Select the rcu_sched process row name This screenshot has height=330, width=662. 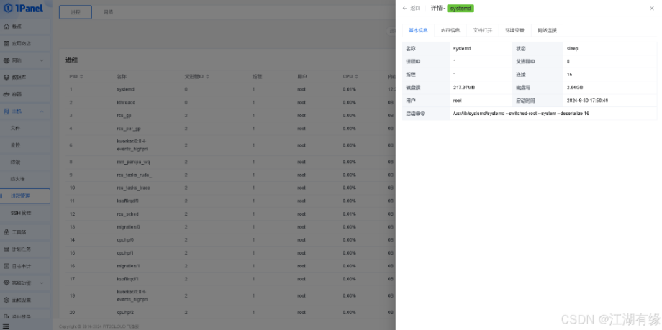click(x=127, y=214)
